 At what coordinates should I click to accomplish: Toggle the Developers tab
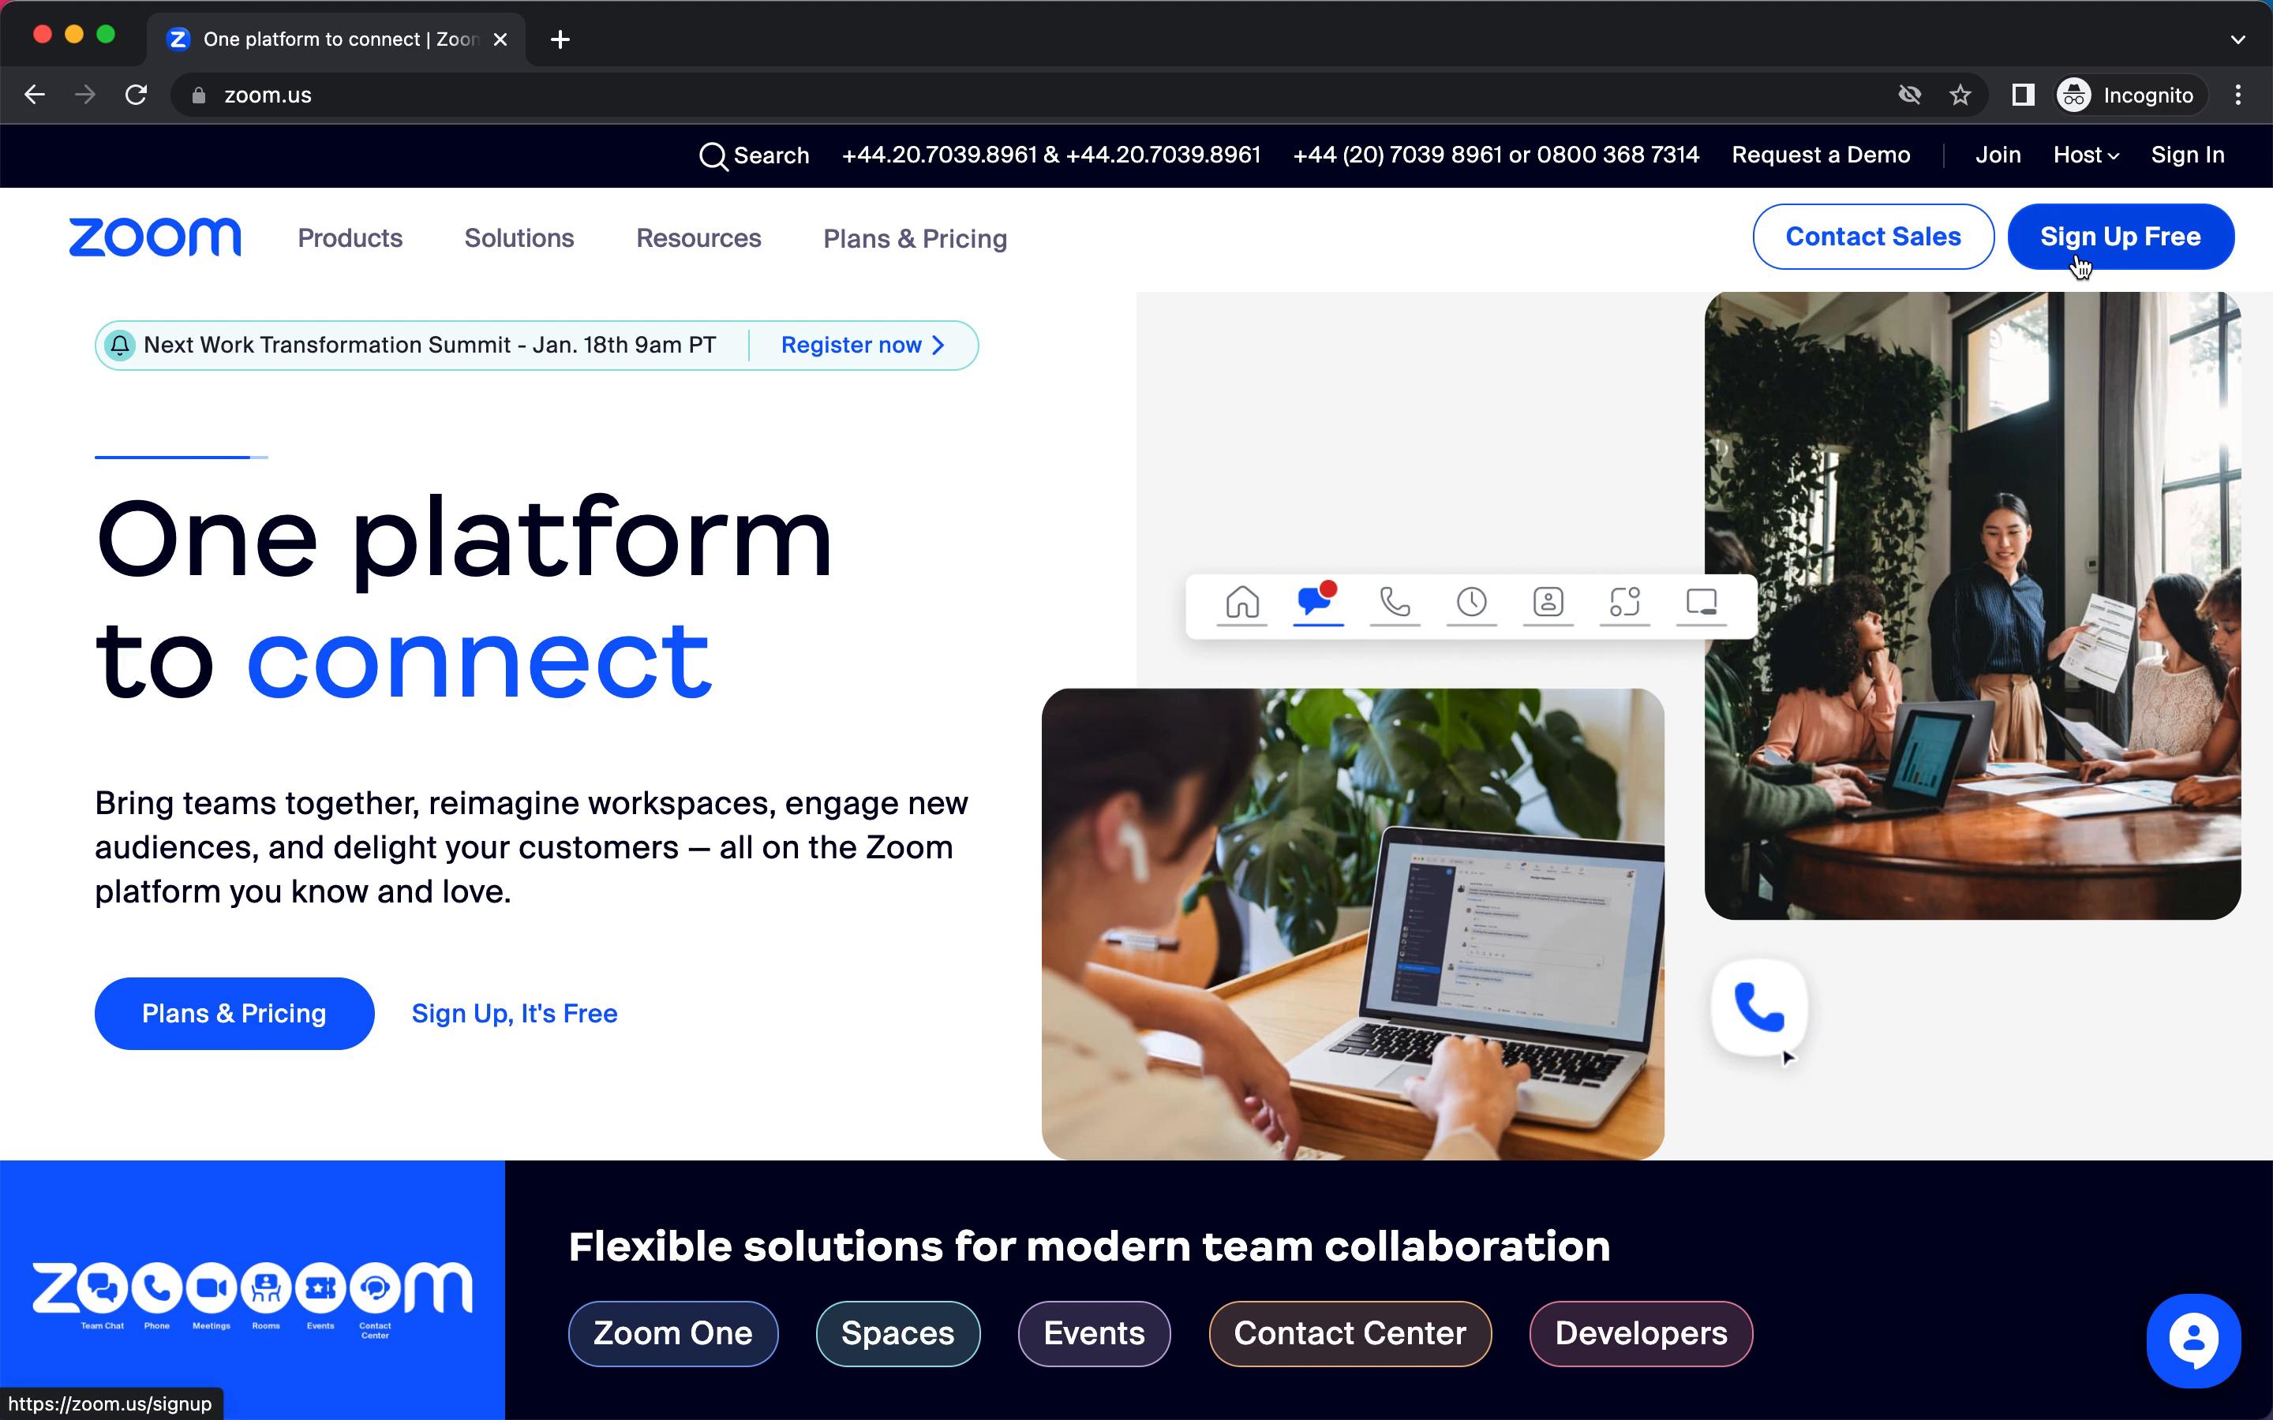pyautogui.click(x=1640, y=1333)
